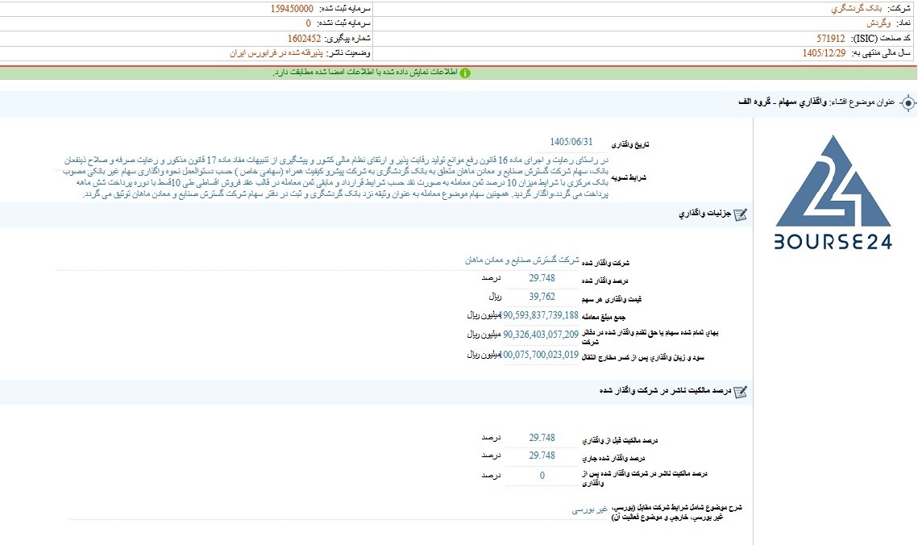Select the counterparty description غیر بورسی
The image size is (918, 545).
[x=589, y=510]
